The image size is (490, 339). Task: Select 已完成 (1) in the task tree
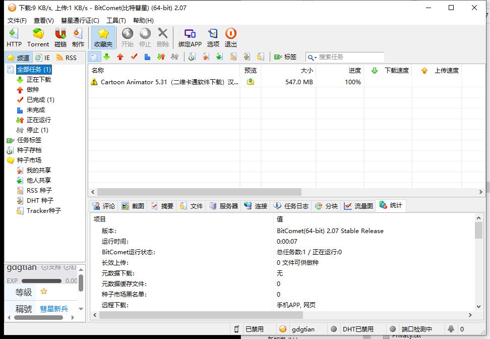(40, 100)
